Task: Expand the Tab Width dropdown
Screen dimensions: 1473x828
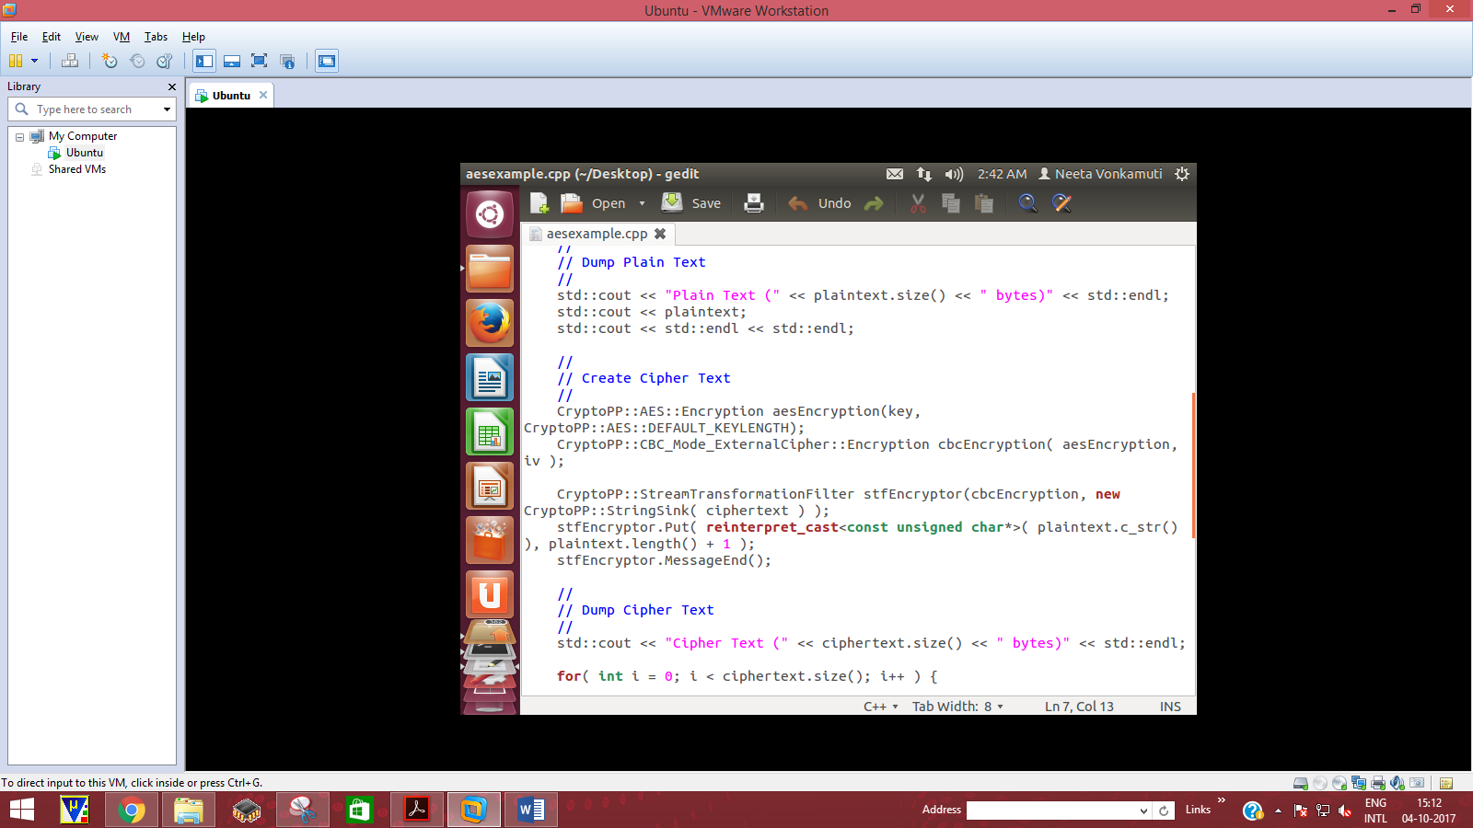Action: [x=957, y=707]
